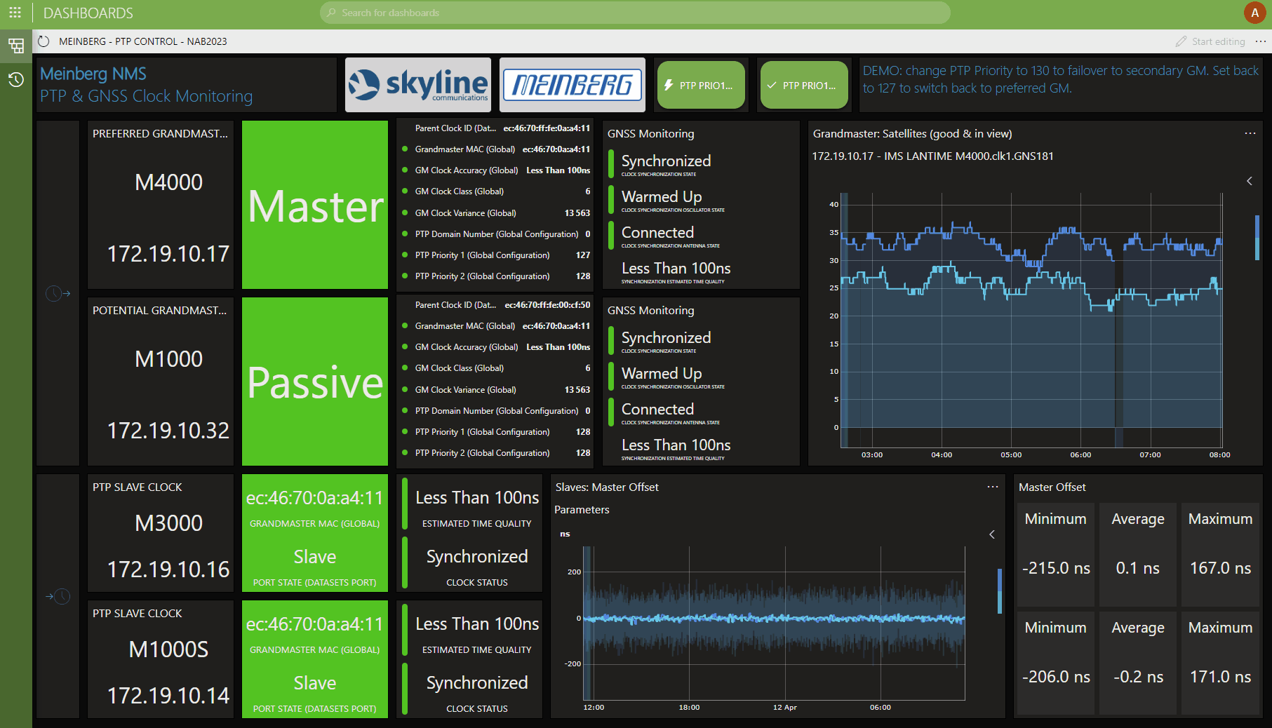The height and width of the screenshot is (728, 1272).
Task: Click the M1000S slave clock name
Action: (x=168, y=649)
